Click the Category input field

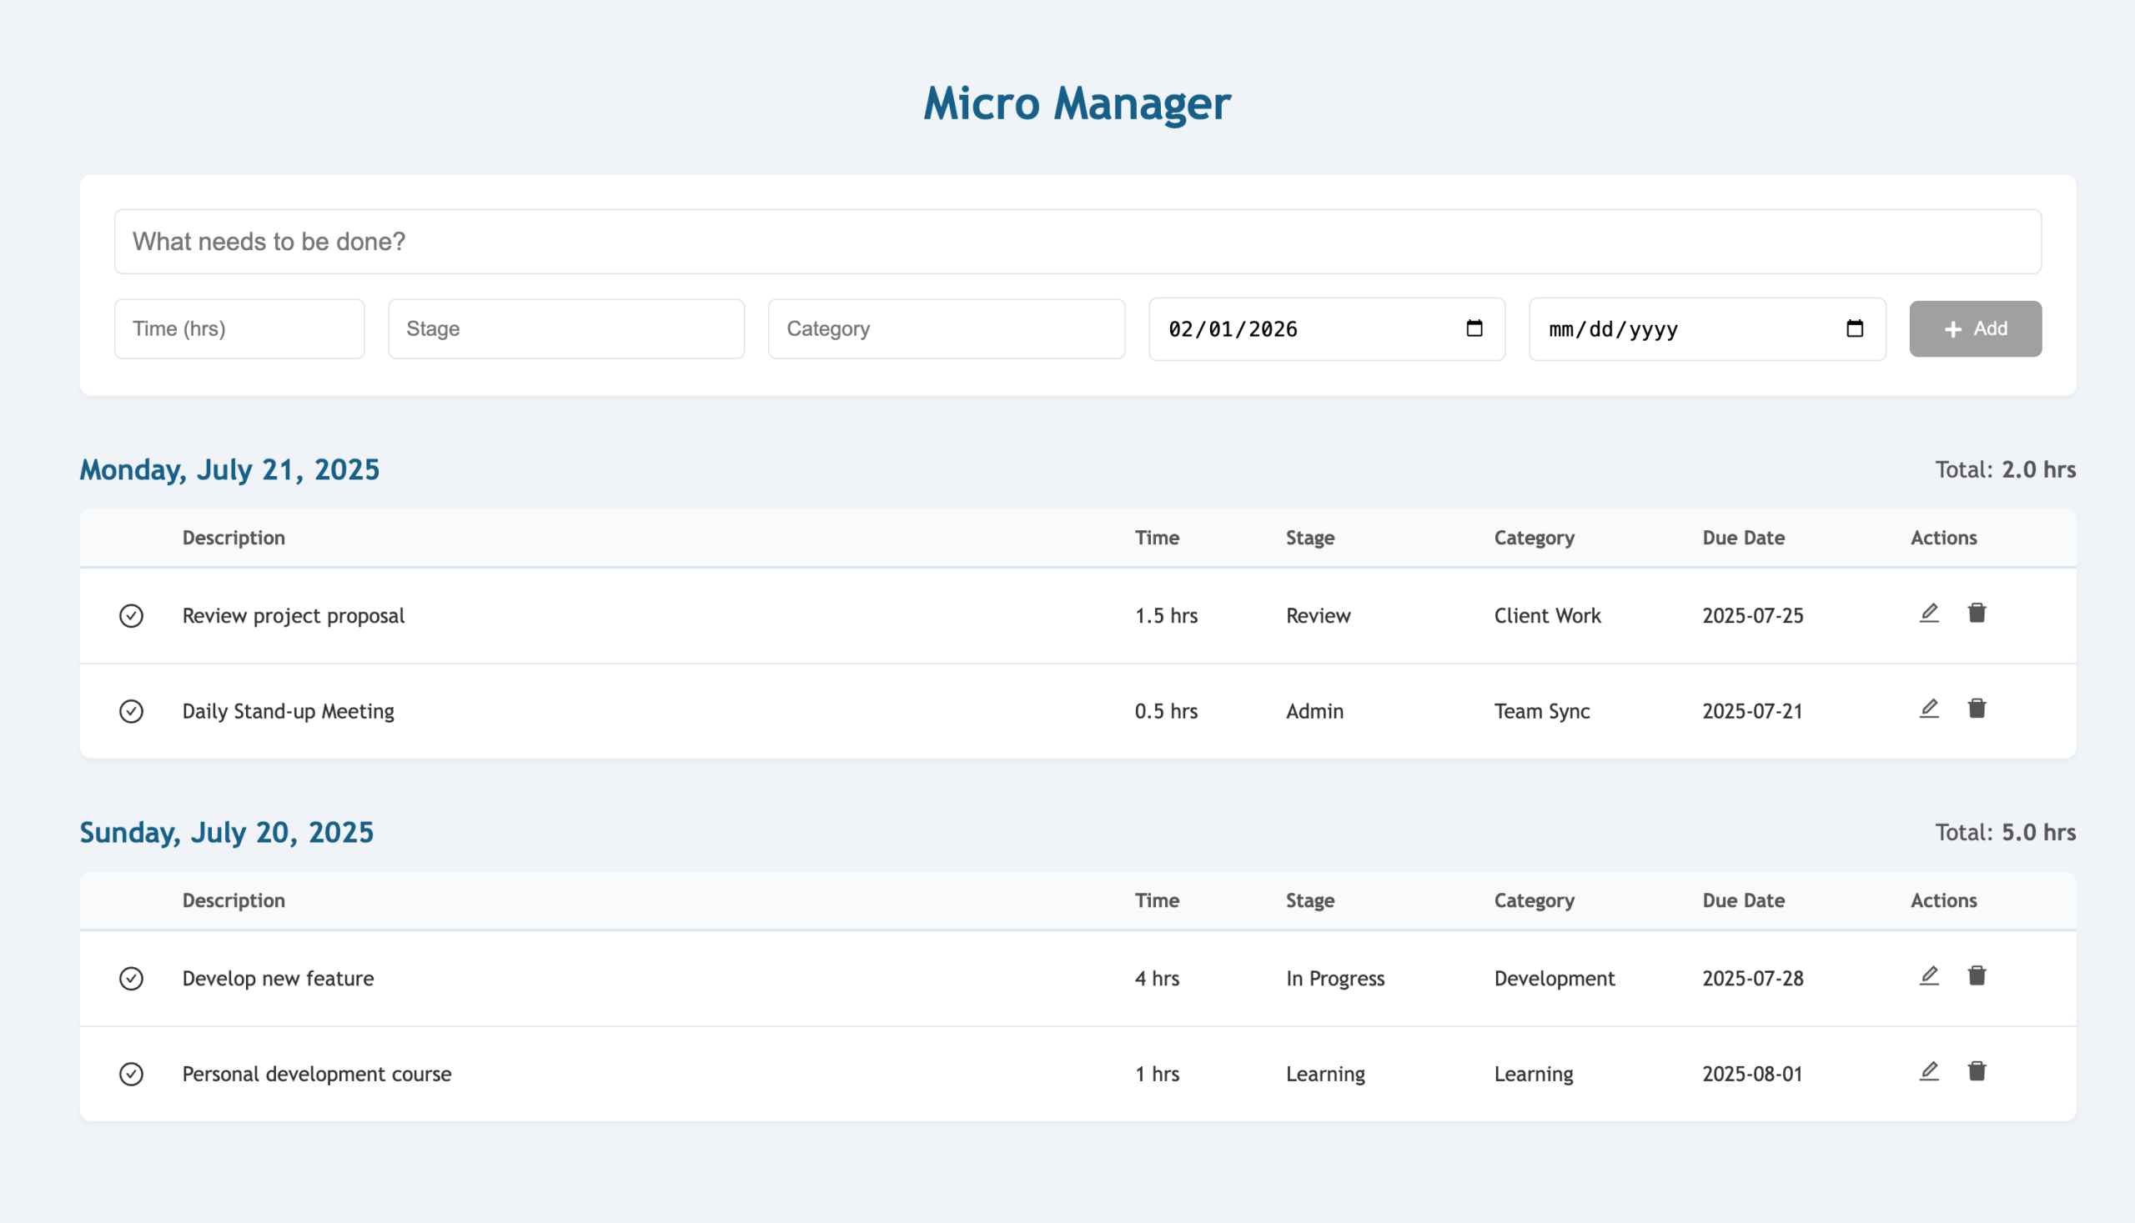pyautogui.click(x=946, y=328)
